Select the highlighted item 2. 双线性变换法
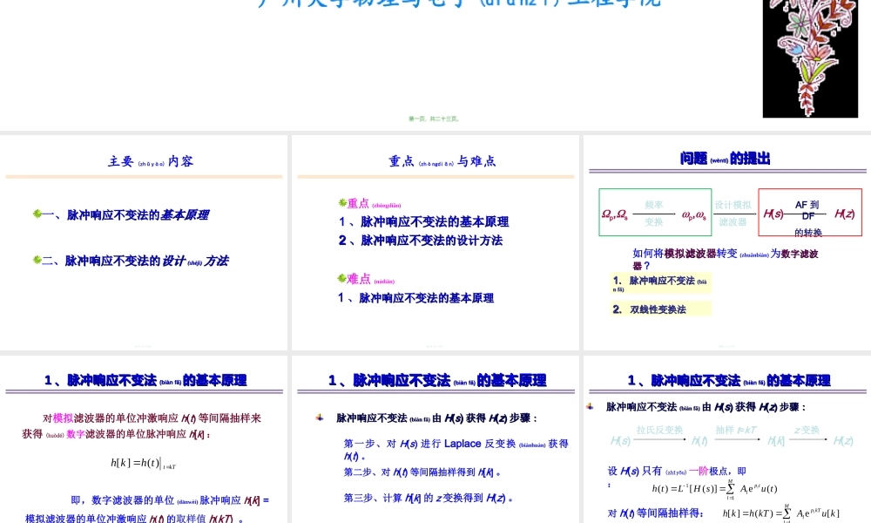The height and width of the screenshot is (523, 871). pyautogui.click(x=659, y=309)
